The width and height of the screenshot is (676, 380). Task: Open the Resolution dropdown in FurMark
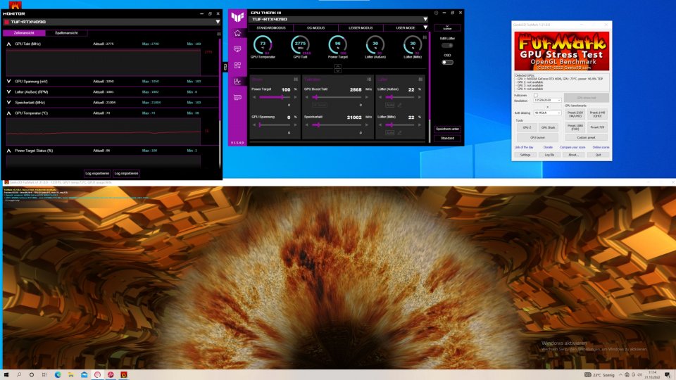[x=548, y=100]
